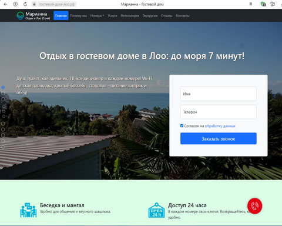Open the green shield extension icon
The width and height of the screenshot is (282, 226).
(x=263, y=4)
